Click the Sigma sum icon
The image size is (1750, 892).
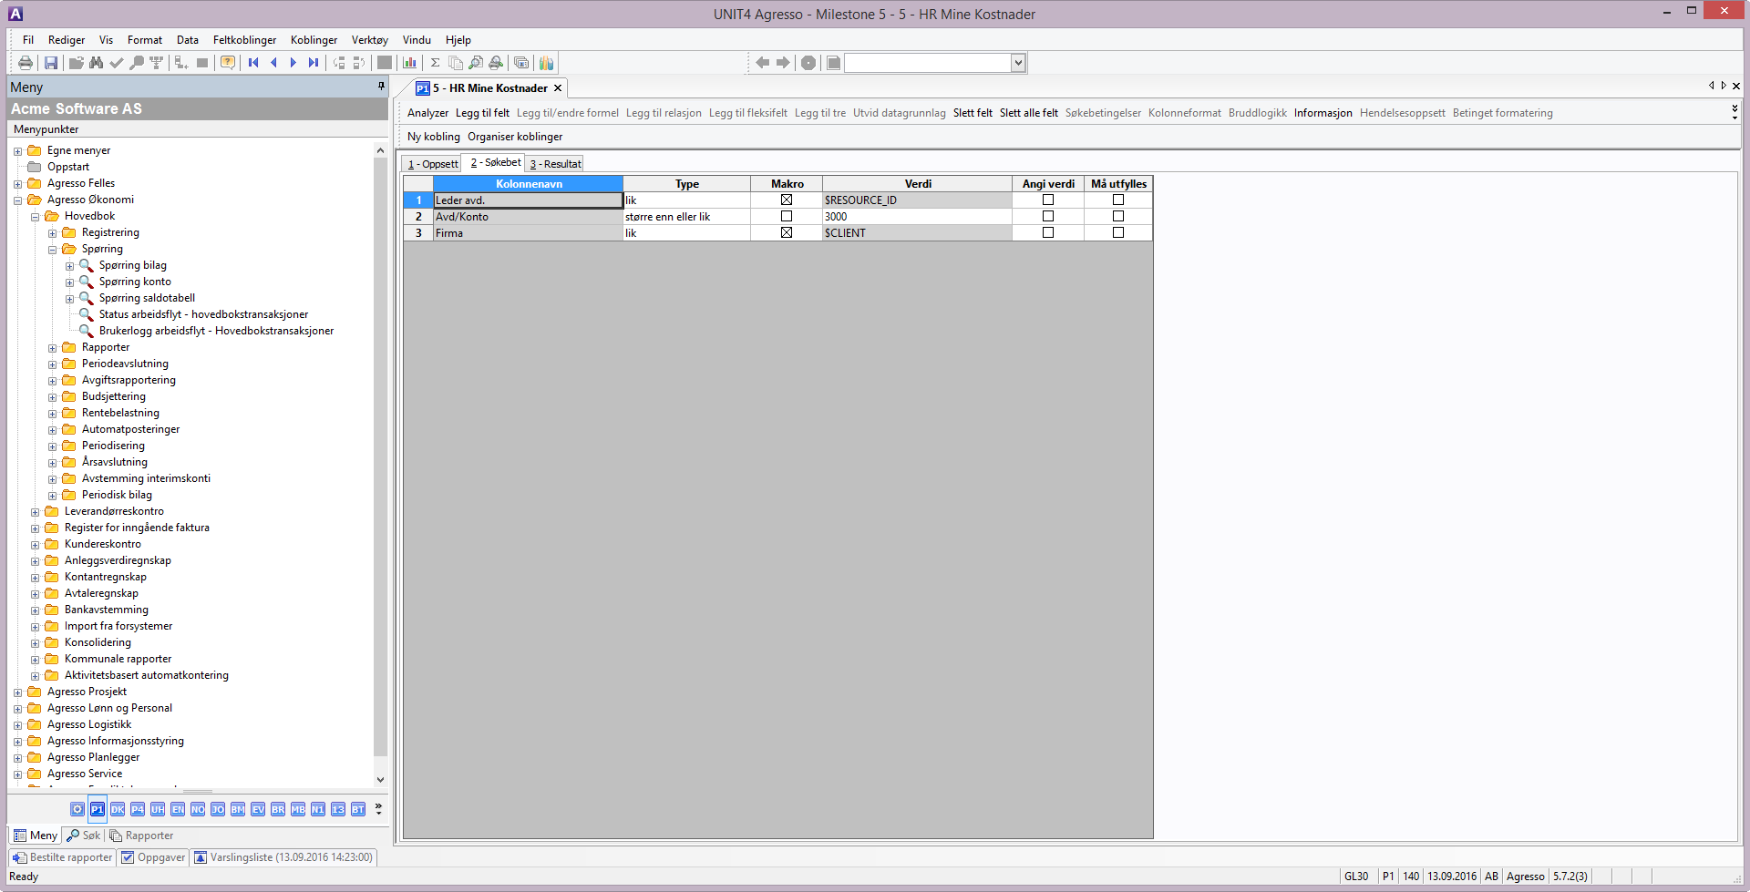pos(436,63)
